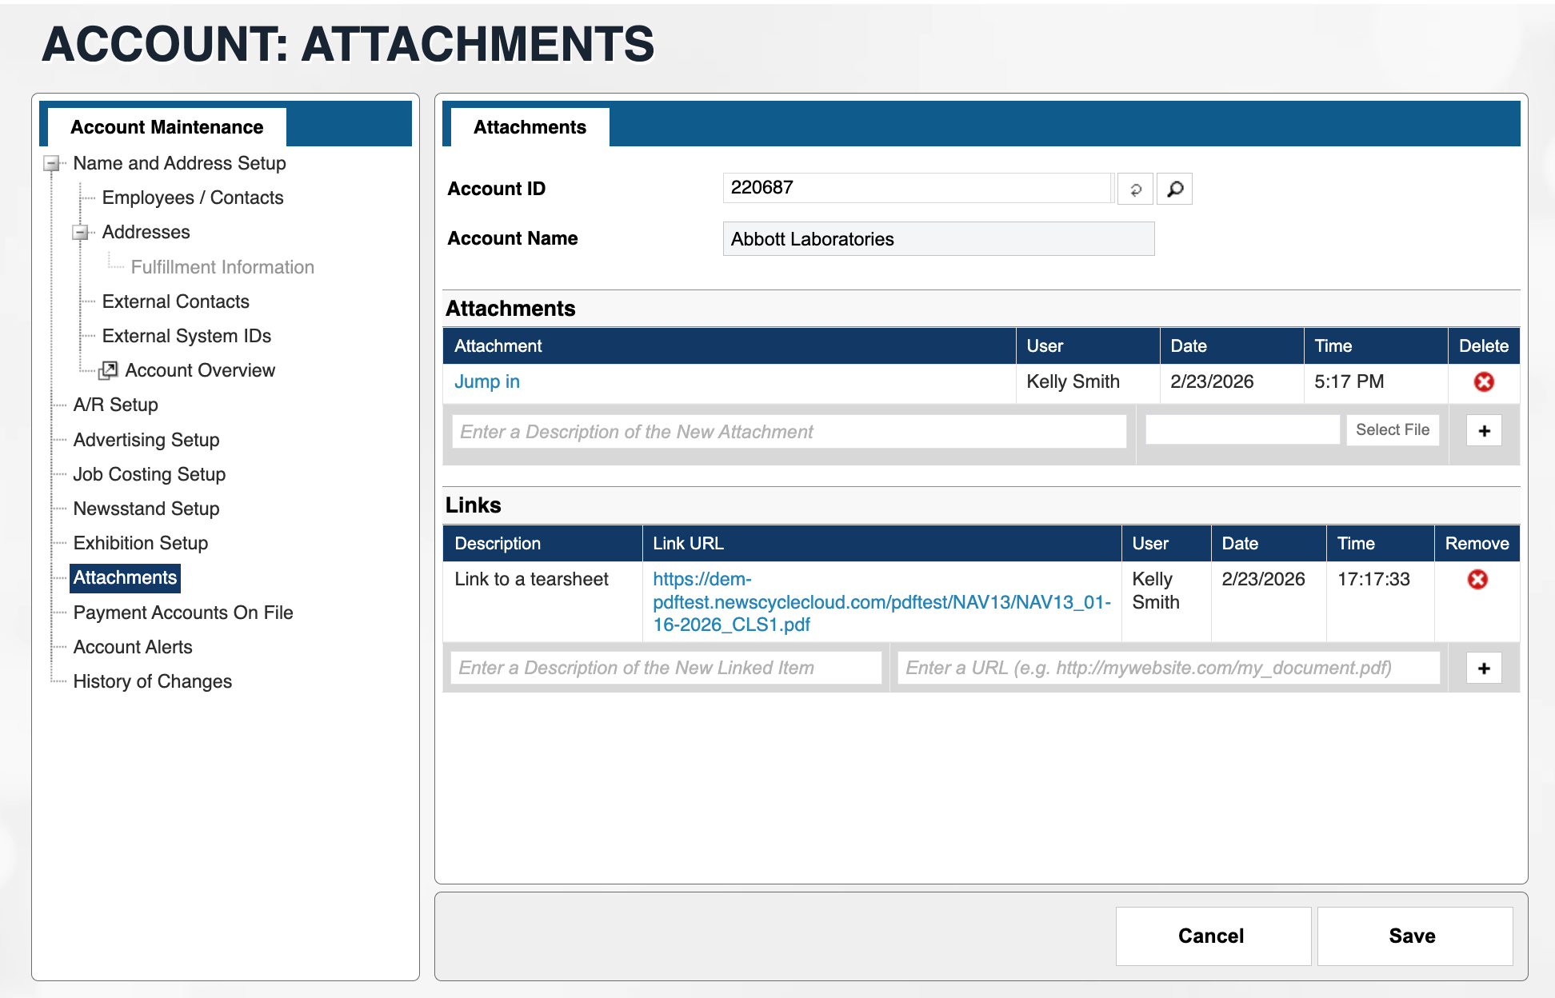Viewport: 1555px width, 998px height.
Task: Open the tearsheet PDF link URL
Action: pos(881,602)
